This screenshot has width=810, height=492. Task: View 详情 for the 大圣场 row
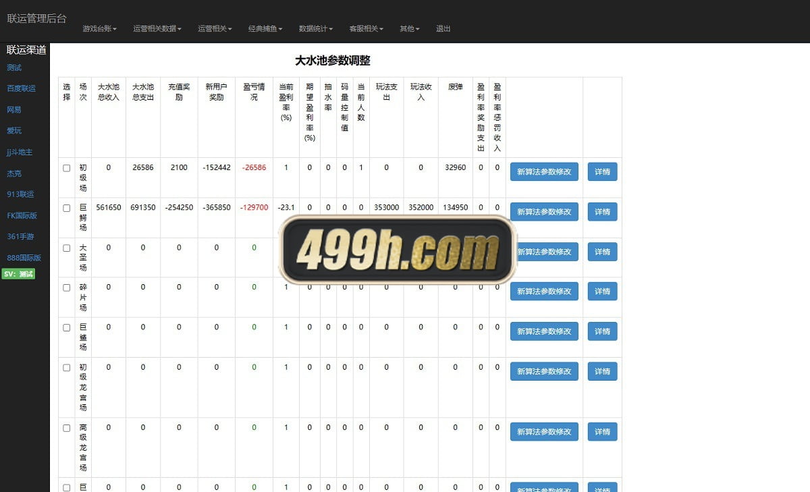pyautogui.click(x=602, y=252)
